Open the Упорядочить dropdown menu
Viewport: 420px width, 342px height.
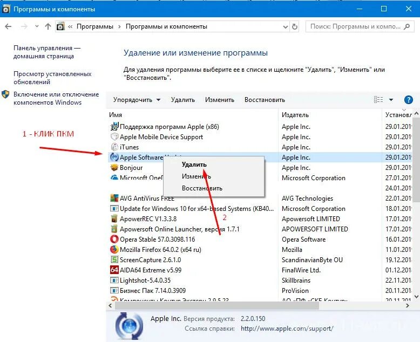click(137, 100)
